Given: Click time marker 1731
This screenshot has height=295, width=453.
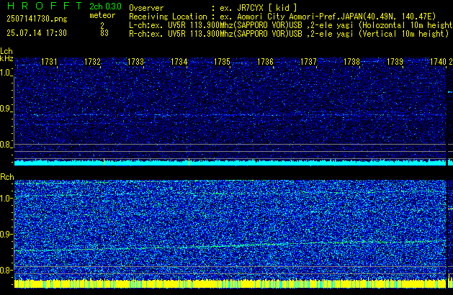Looking at the screenshot, I should tap(49, 62).
